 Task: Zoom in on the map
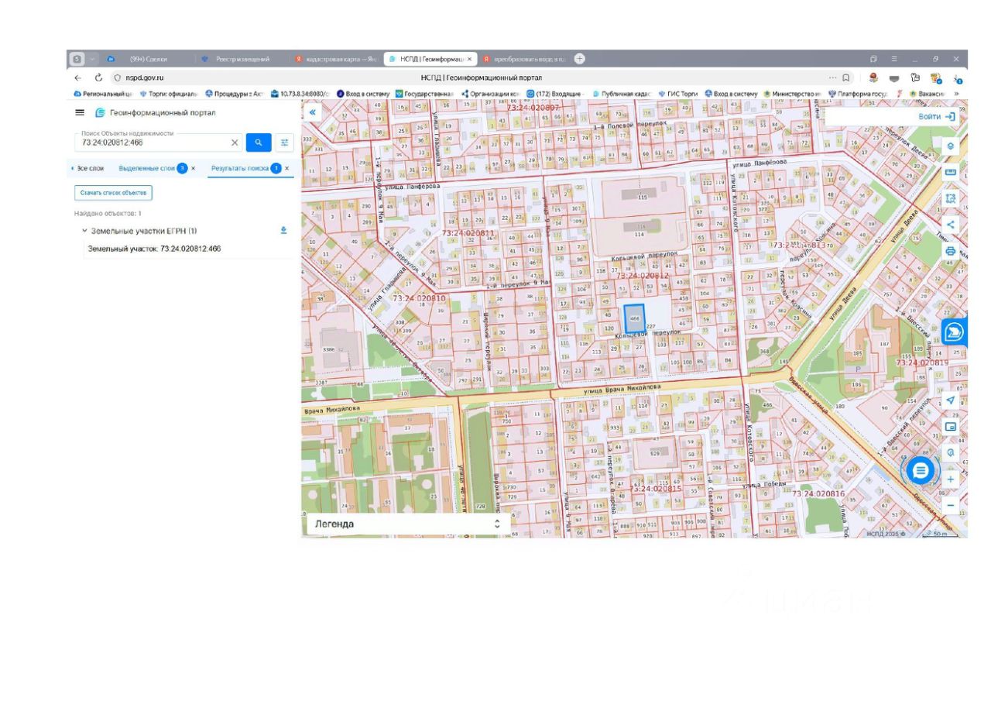pos(951,479)
